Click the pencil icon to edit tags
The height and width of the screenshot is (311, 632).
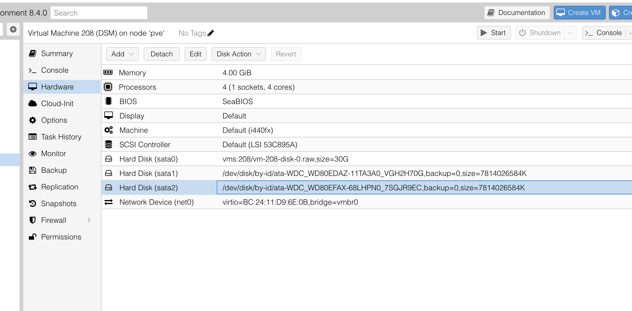(211, 33)
